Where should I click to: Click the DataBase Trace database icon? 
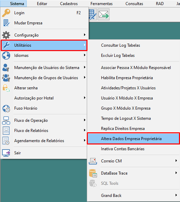point(93,173)
